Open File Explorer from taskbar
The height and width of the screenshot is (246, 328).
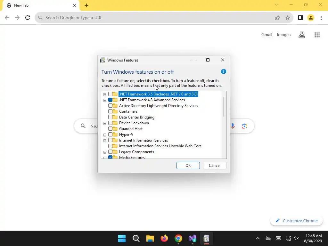point(150,238)
